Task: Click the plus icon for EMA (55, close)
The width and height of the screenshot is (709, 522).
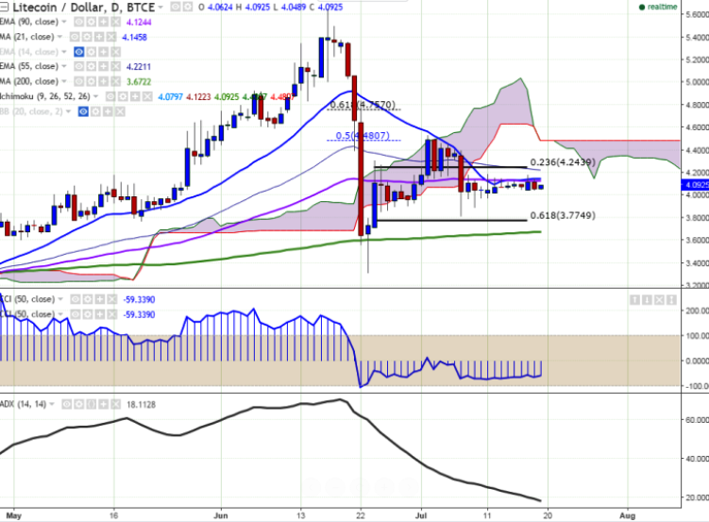Action: [x=104, y=66]
